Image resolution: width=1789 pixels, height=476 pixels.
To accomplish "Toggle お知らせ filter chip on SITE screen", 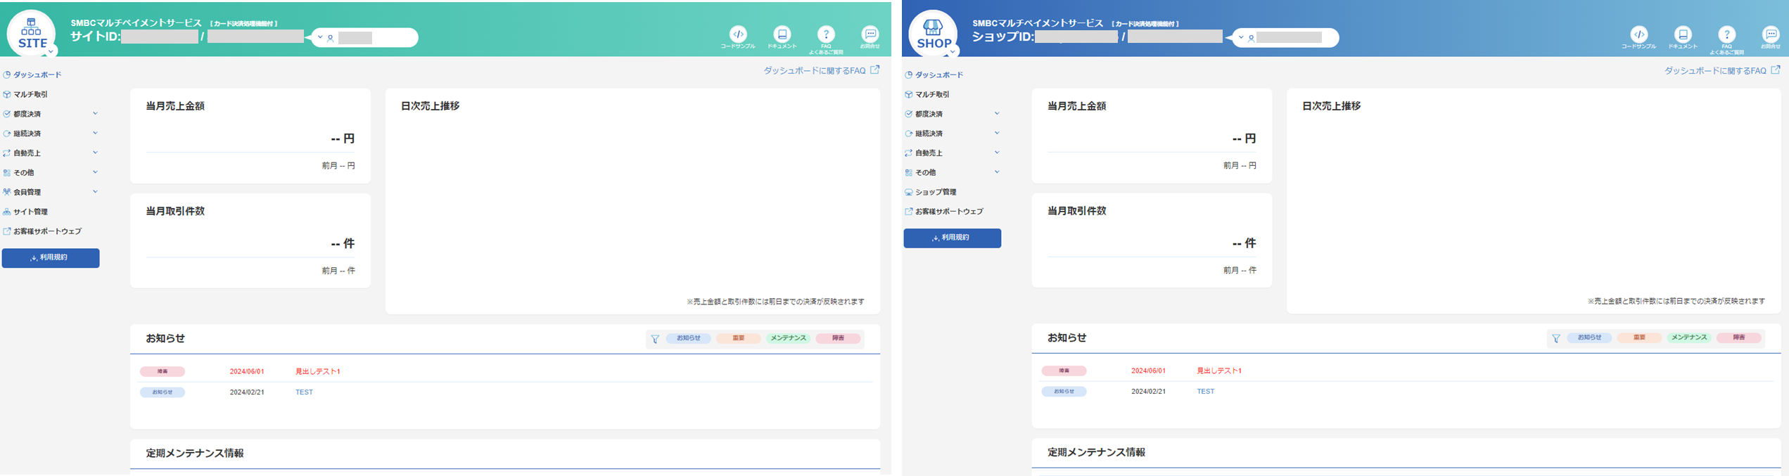I will [x=689, y=338].
